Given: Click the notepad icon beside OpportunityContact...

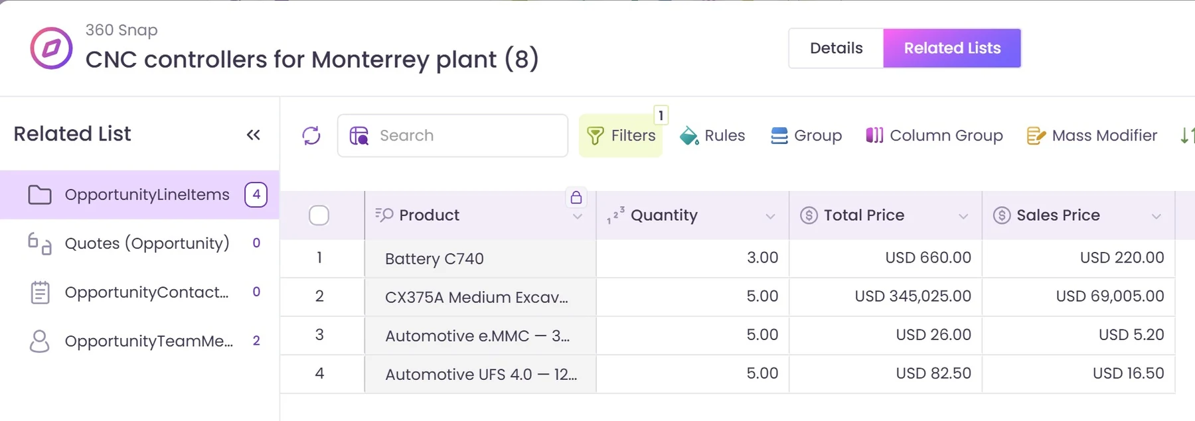Looking at the screenshot, I should (x=40, y=292).
